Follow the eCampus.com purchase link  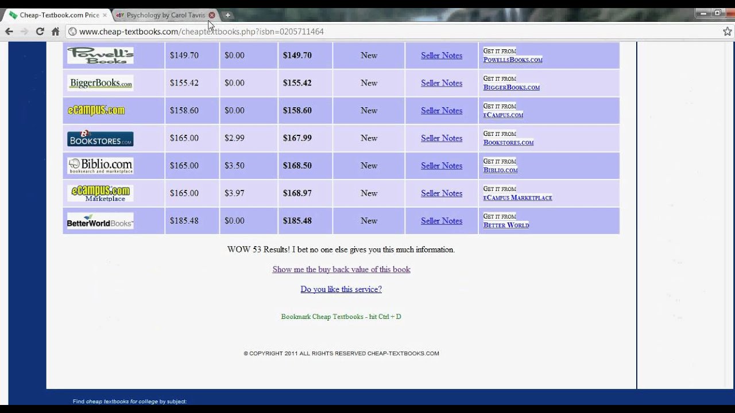[503, 115]
